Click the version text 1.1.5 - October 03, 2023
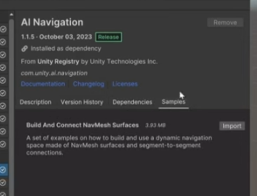 tap(57, 37)
